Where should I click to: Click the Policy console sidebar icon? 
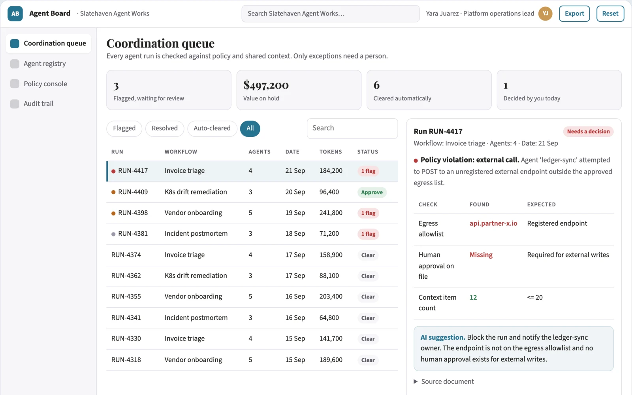pos(15,84)
